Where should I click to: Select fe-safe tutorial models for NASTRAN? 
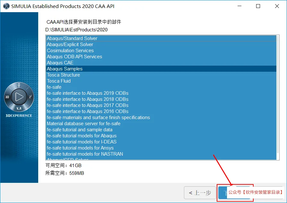tap(161, 154)
